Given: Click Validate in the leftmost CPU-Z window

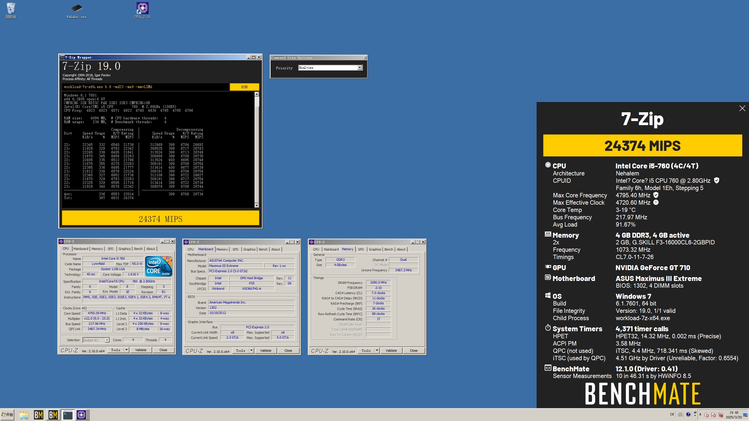Looking at the screenshot, I should pos(141,350).
